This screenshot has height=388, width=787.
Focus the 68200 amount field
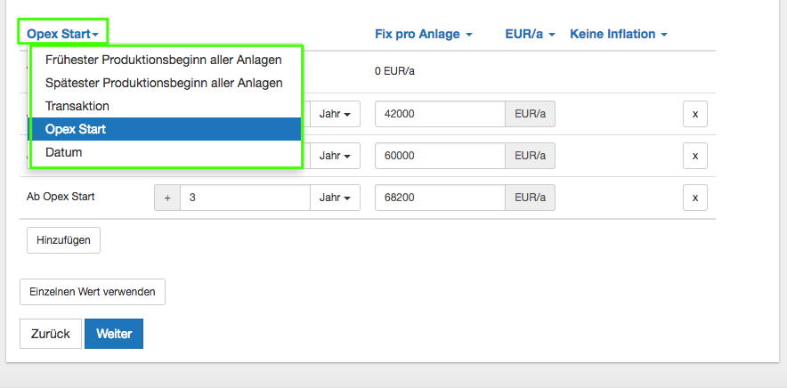(440, 198)
